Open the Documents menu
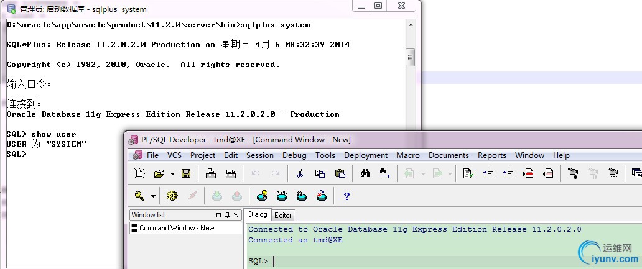The image size is (642, 269). pyautogui.click(x=449, y=155)
